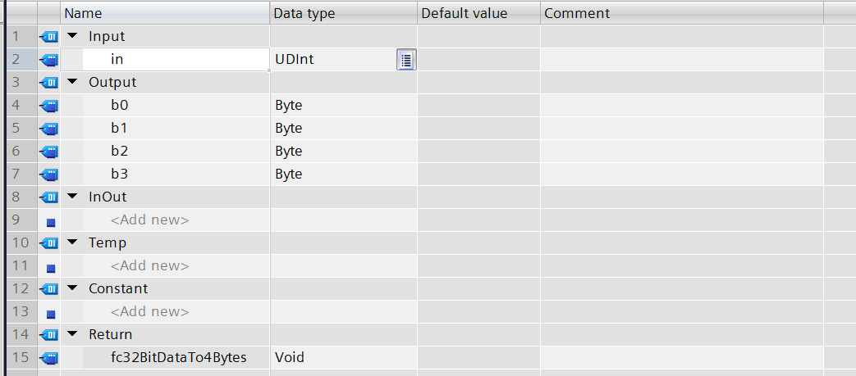
Task: Click the tag icon in the Input section row
Action: [x=49, y=36]
